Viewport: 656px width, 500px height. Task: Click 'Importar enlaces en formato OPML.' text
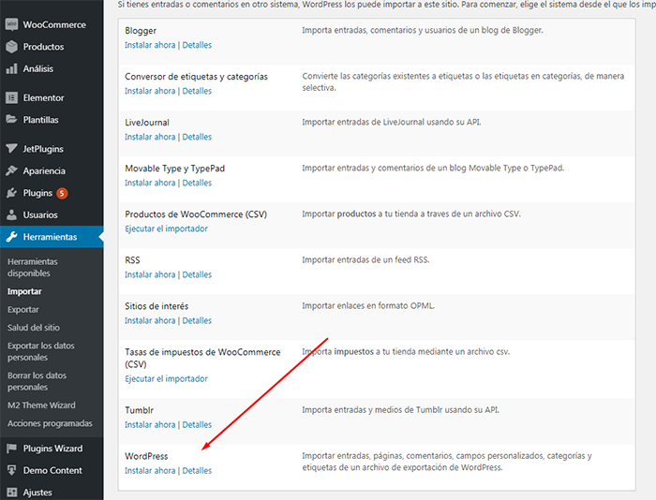coord(368,306)
